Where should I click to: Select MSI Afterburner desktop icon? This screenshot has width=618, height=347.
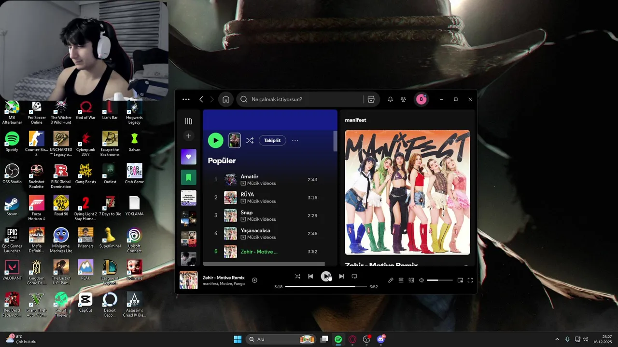[x=12, y=113]
